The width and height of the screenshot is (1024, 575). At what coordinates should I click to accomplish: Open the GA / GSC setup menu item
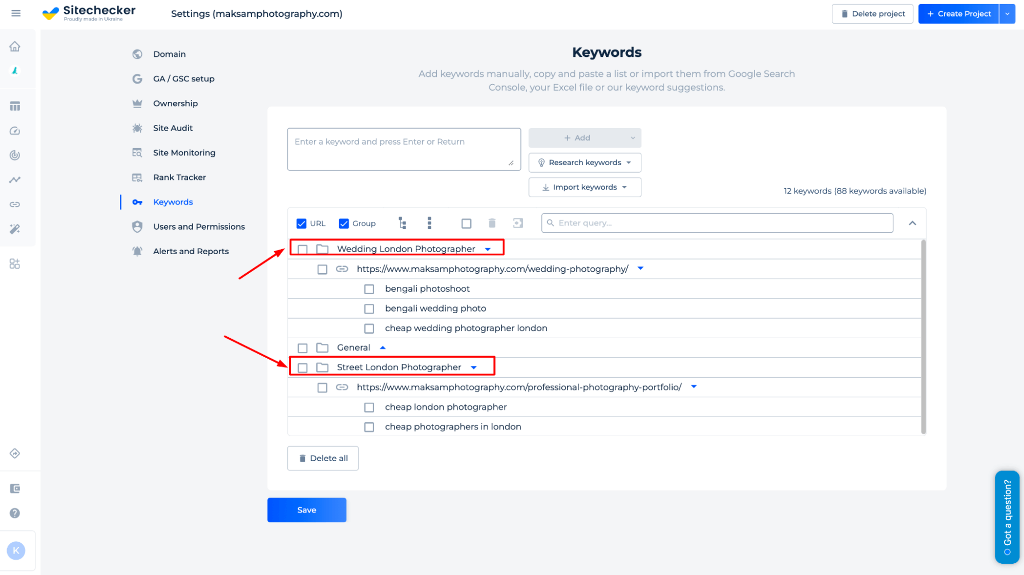click(x=183, y=78)
